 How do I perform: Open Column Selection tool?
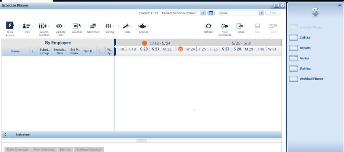(43, 26)
